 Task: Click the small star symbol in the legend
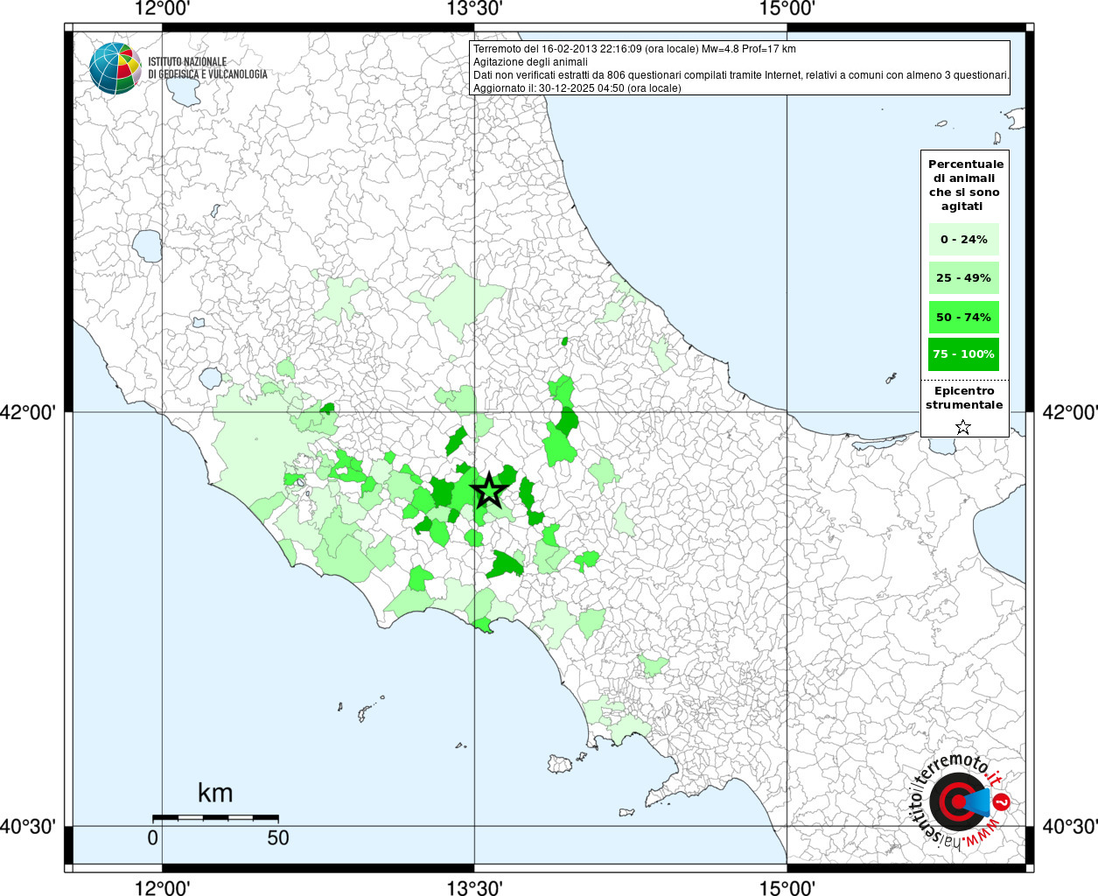tap(963, 427)
